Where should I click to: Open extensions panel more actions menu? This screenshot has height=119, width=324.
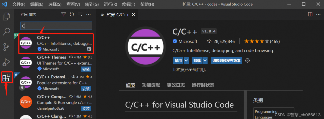tap(88, 15)
